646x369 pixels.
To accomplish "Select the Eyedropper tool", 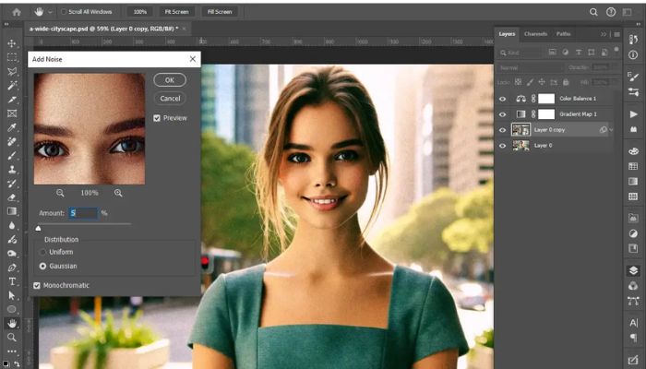I will 12,127.
